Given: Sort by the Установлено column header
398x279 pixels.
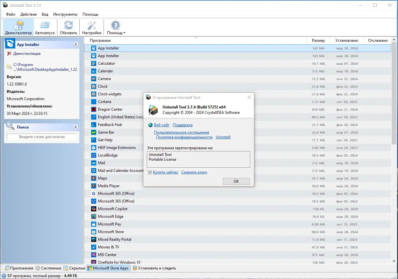Looking at the screenshot, I should 347,40.
